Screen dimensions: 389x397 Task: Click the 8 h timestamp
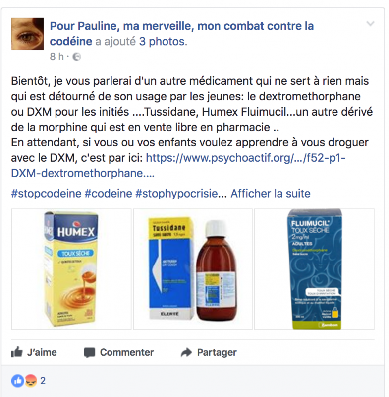tap(56, 57)
